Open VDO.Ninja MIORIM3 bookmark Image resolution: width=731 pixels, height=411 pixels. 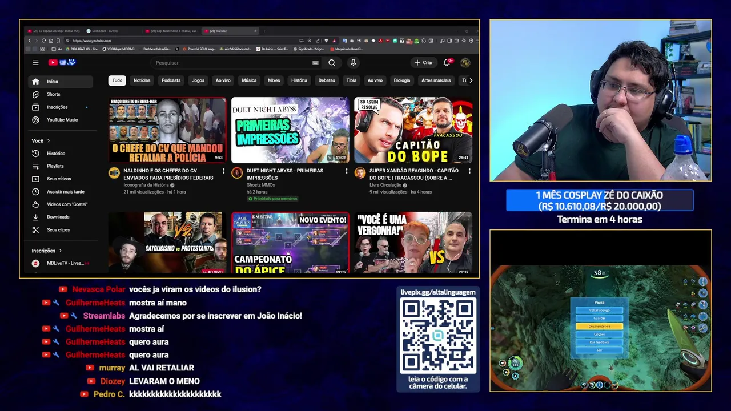point(118,49)
